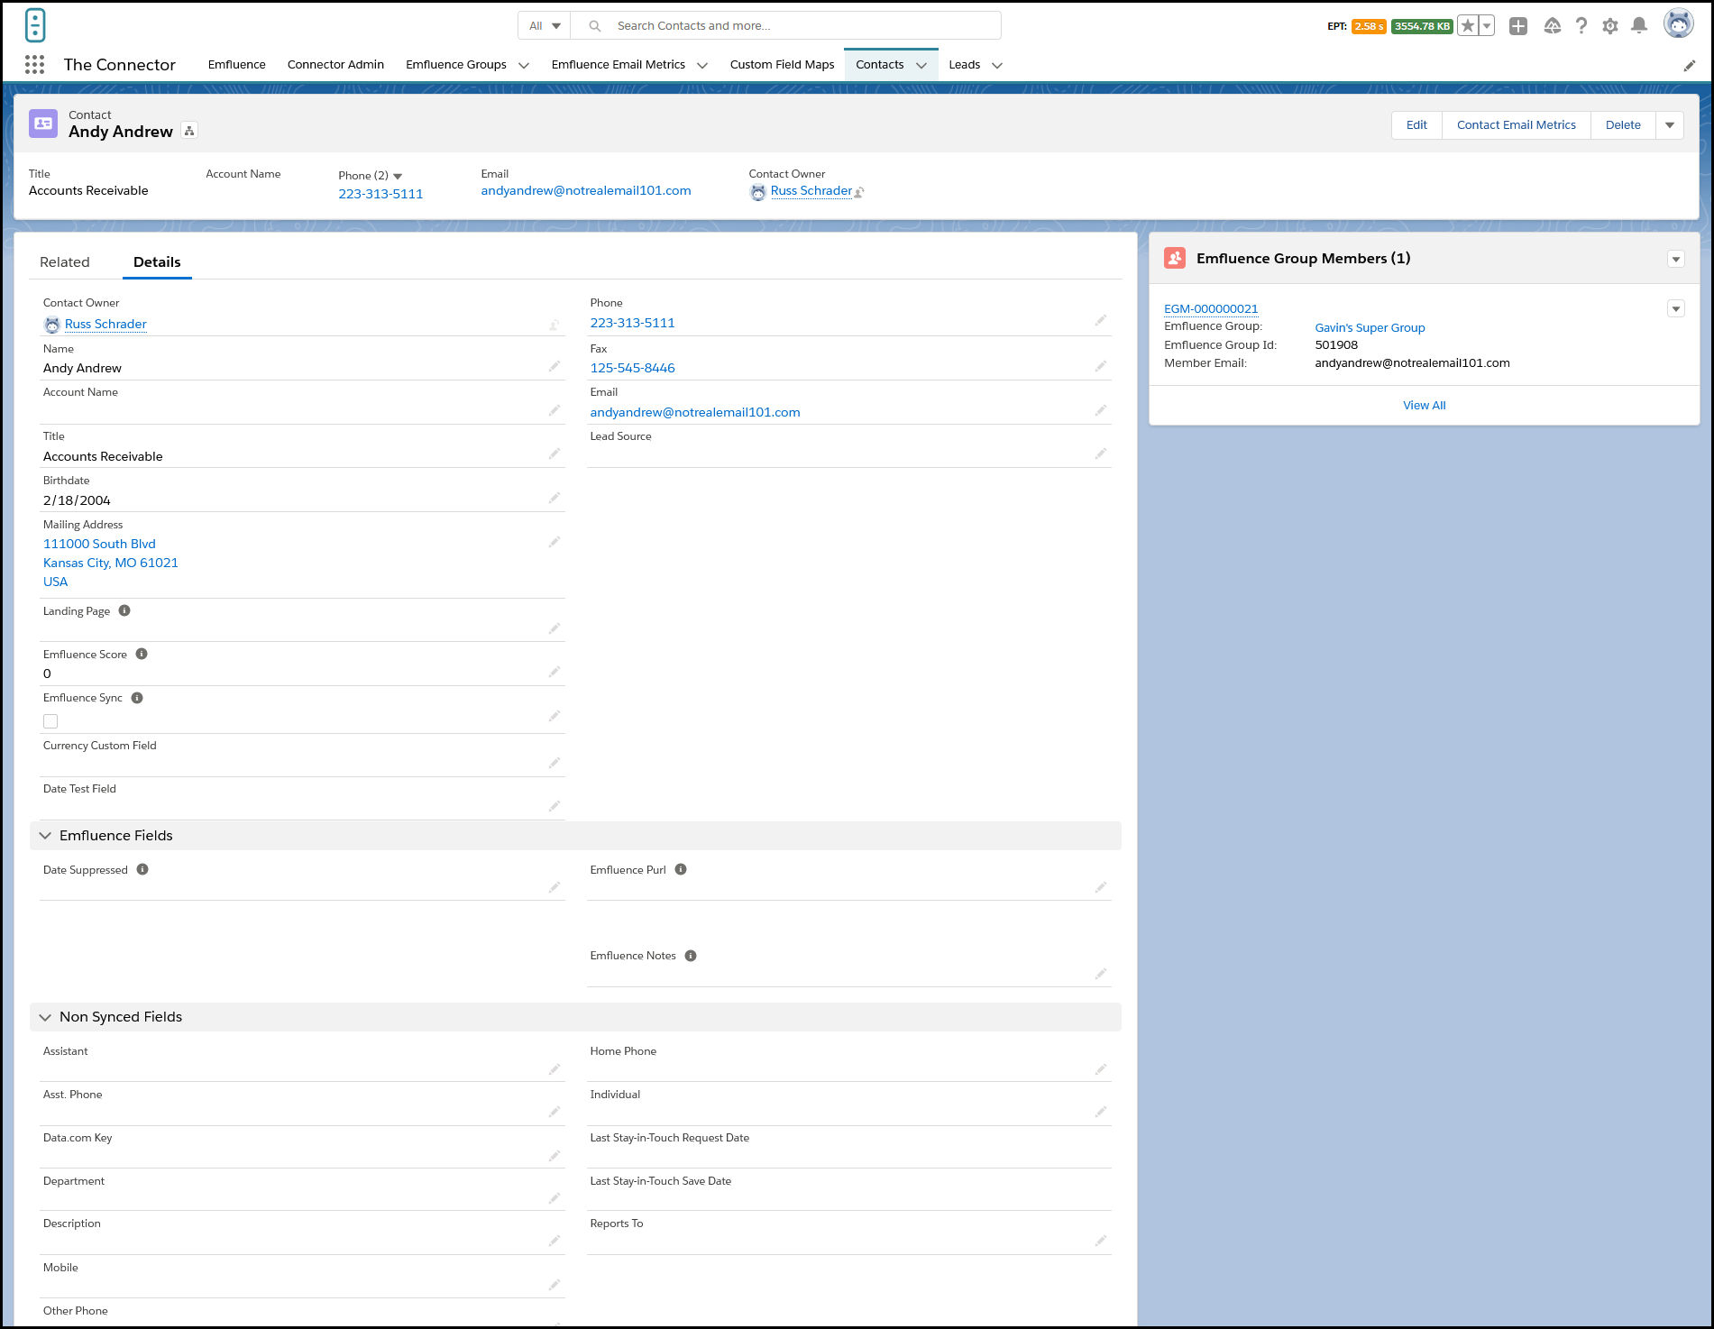Viewport: 1714px width, 1329px height.
Task: Toggle the Emfluence Sync checkbox
Action: pyautogui.click(x=50, y=721)
